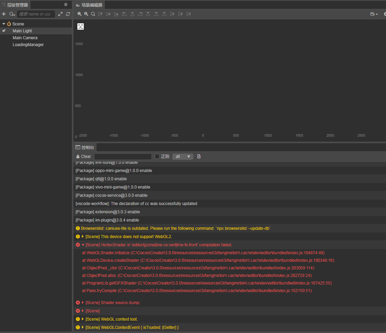Click the red error icon for VertexShader

point(78,245)
